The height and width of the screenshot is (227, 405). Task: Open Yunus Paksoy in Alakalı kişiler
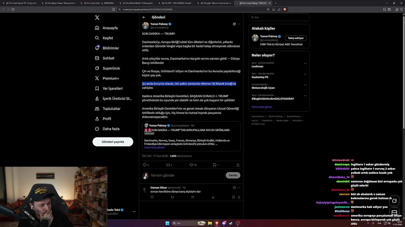point(269,36)
